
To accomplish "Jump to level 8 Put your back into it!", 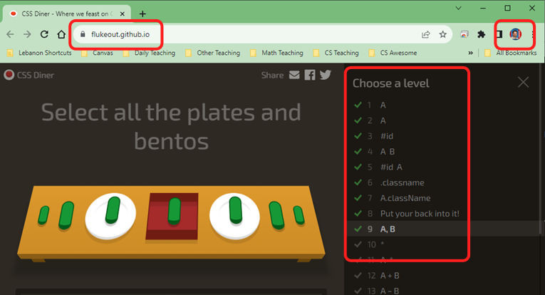I will [420, 213].
